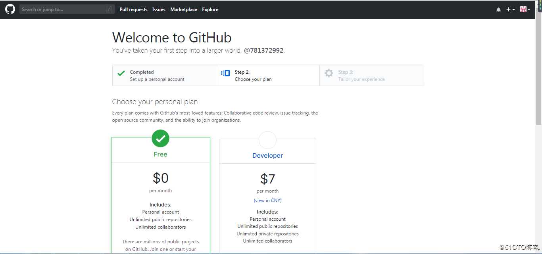Click the green Completed checkmark icon
Screen dimensions: 542x254
tap(121, 73)
